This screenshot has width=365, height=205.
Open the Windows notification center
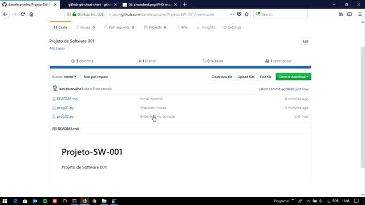click(x=356, y=201)
